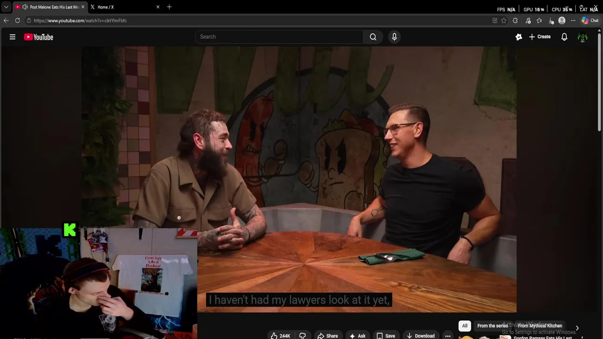Screen dimensions: 603x339
Task: Click the search magnifier button
Action: pyautogui.click(x=373, y=37)
